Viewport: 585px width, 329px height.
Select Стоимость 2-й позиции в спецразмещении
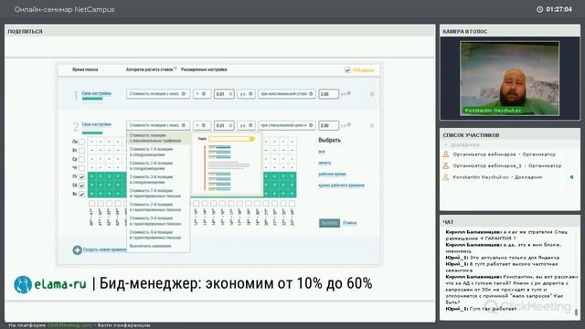[158, 165]
